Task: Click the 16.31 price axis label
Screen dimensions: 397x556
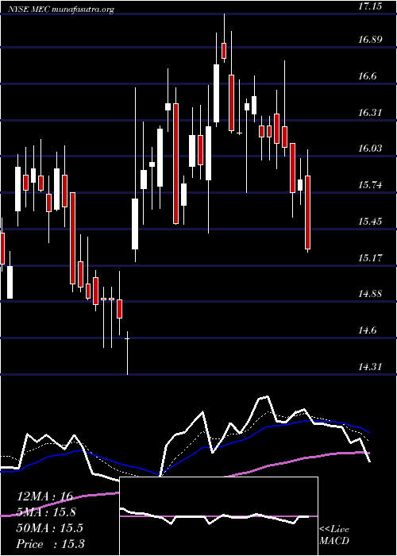Action: 372,113
